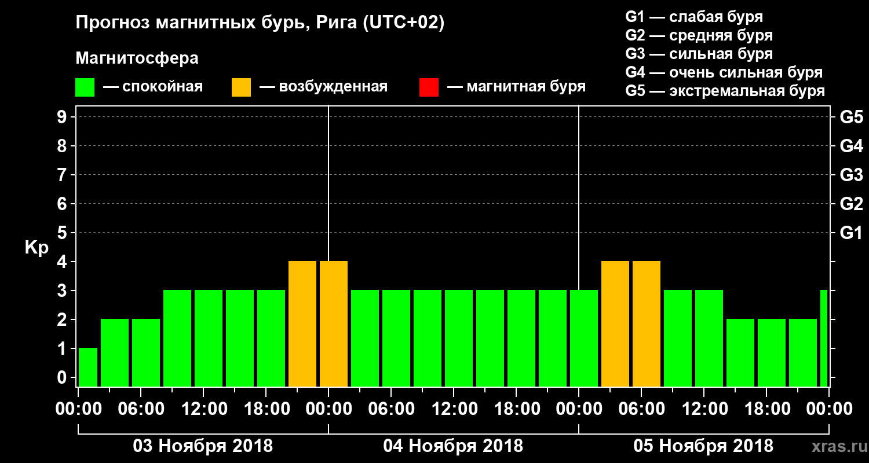The image size is (869, 463).
Task: Select legend line 'G2 — средняя буря'
Action: pos(699,35)
